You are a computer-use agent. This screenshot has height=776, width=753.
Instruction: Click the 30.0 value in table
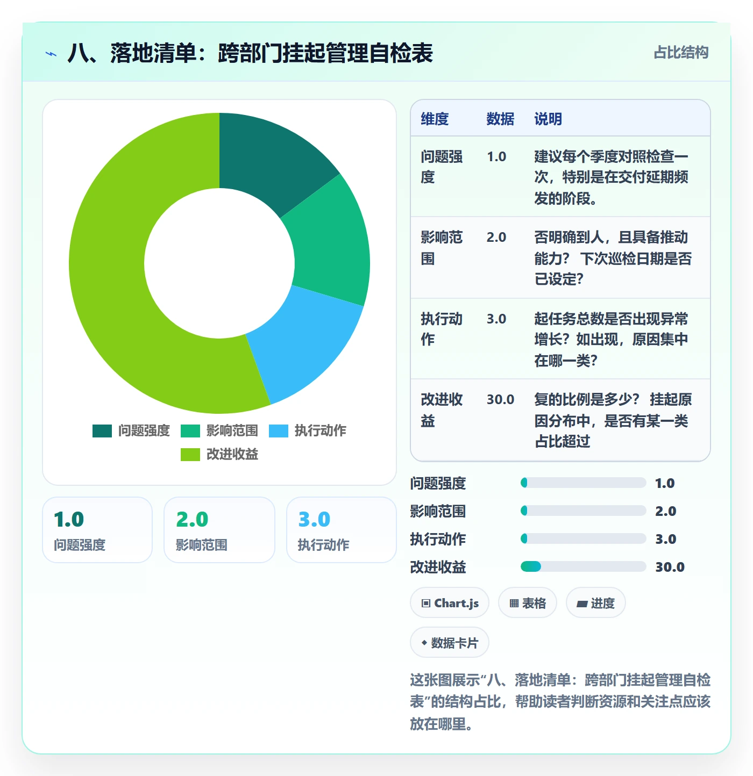coord(500,400)
